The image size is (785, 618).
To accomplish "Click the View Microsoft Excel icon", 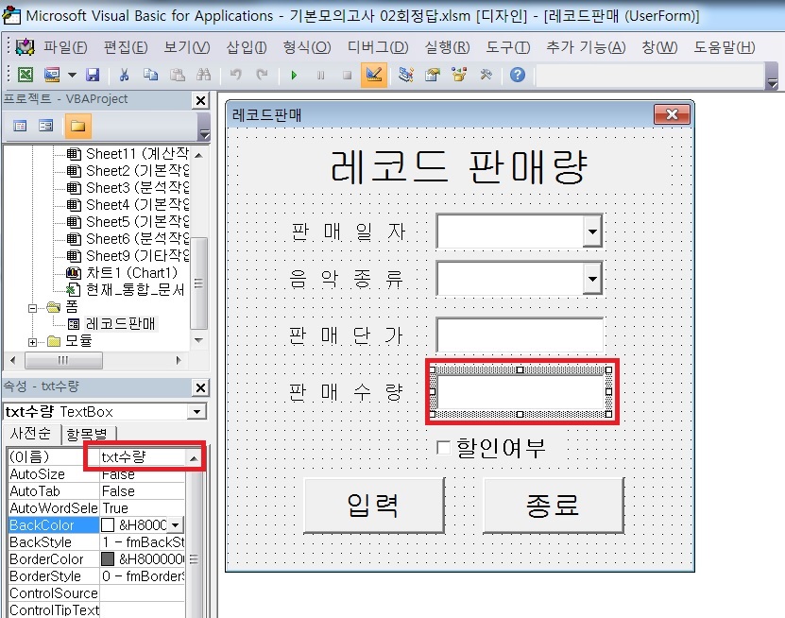I will click(x=26, y=75).
